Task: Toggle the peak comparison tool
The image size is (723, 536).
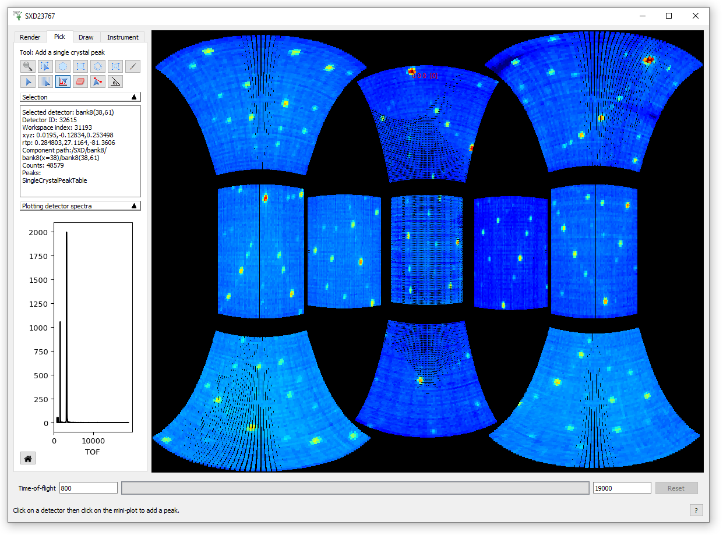Action: pyautogui.click(x=98, y=81)
